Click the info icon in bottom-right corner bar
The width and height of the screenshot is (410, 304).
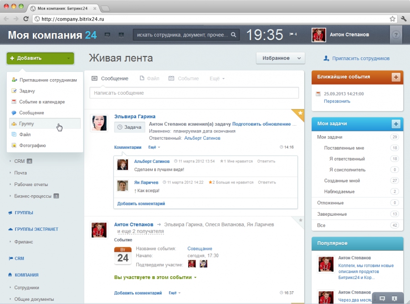click(395, 298)
